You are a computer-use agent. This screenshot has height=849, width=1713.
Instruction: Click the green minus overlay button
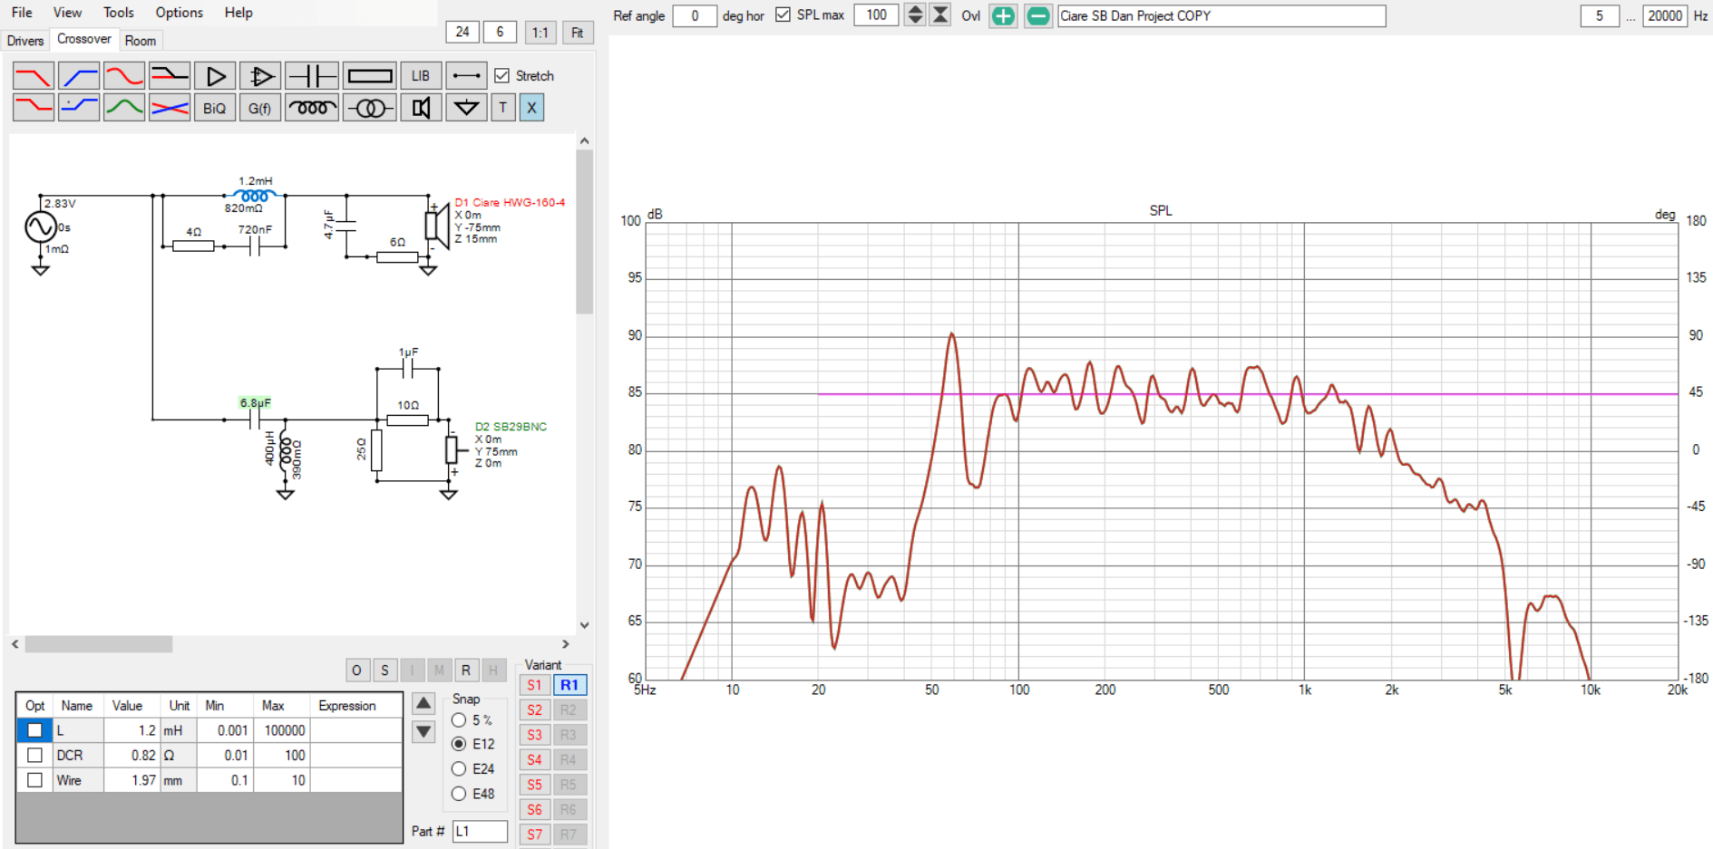pos(1038,15)
